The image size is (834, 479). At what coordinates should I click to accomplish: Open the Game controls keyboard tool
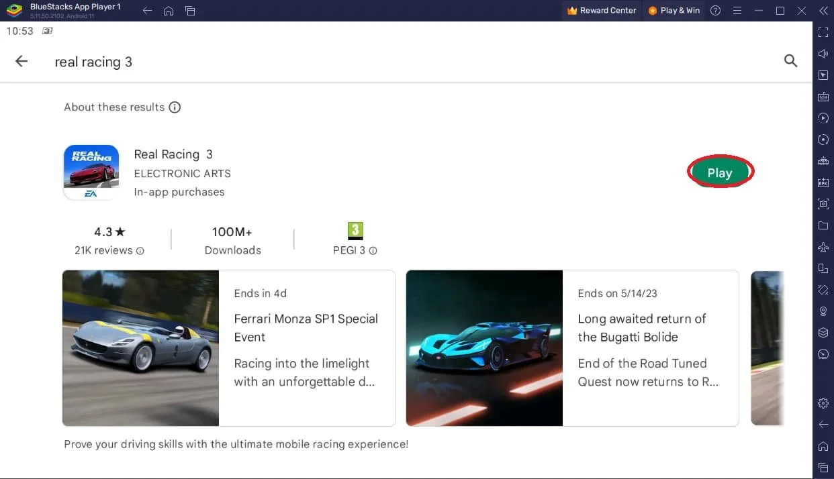pos(823,97)
